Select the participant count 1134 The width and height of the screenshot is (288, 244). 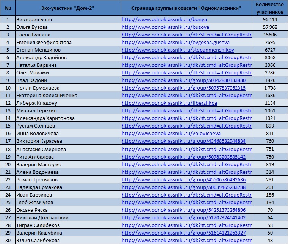point(270,103)
